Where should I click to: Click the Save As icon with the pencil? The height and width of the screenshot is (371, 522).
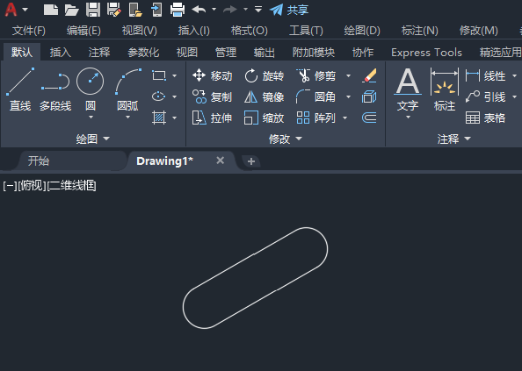tap(114, 10)
